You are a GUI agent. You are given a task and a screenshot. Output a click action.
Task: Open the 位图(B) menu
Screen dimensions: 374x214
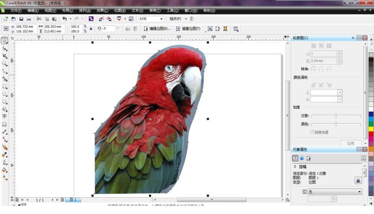click(x=120, y=10)
